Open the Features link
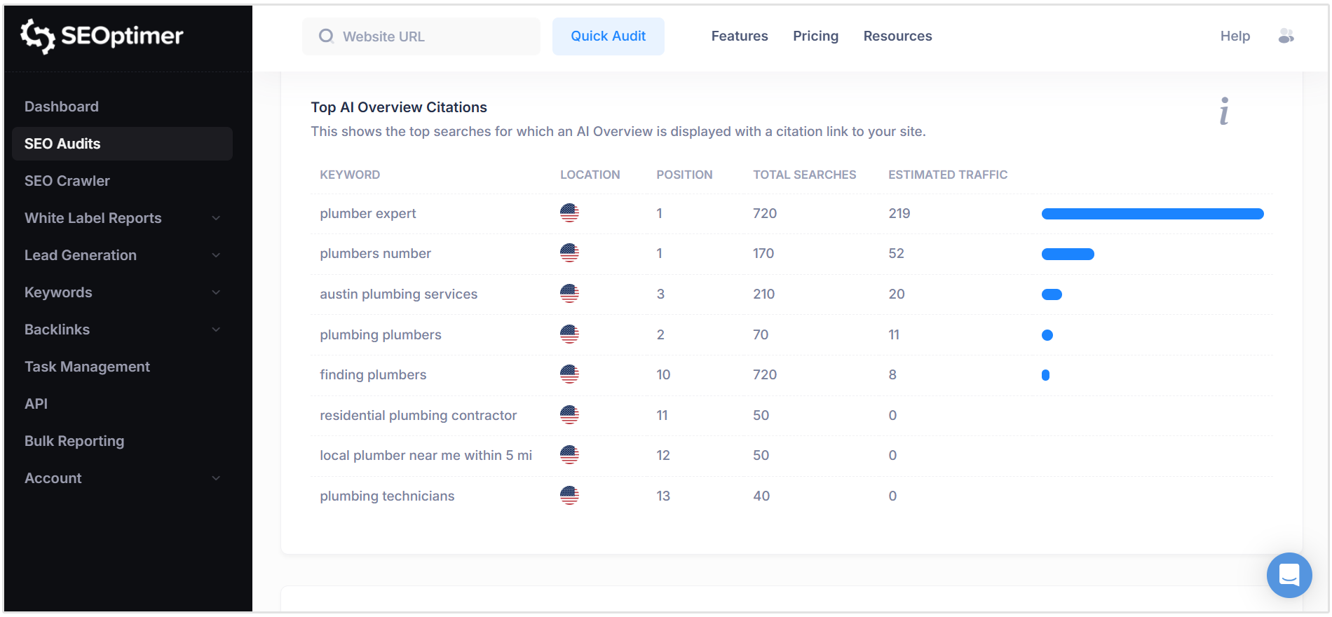This screenshot has height=617, width=1332. click(740, 36)
